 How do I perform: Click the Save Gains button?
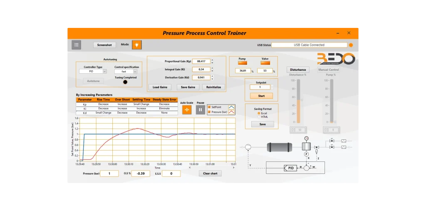[188, 87]
